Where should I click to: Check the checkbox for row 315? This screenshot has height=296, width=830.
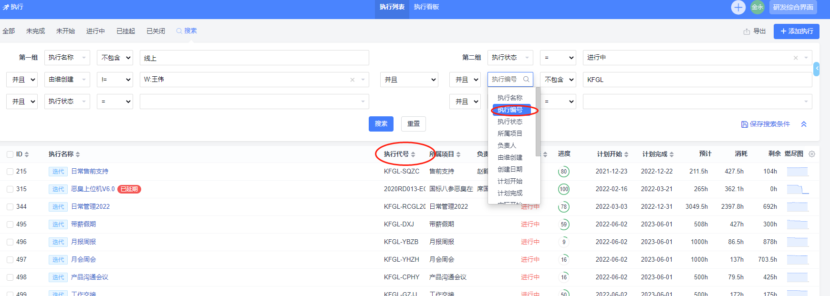[x=10, y=189]
